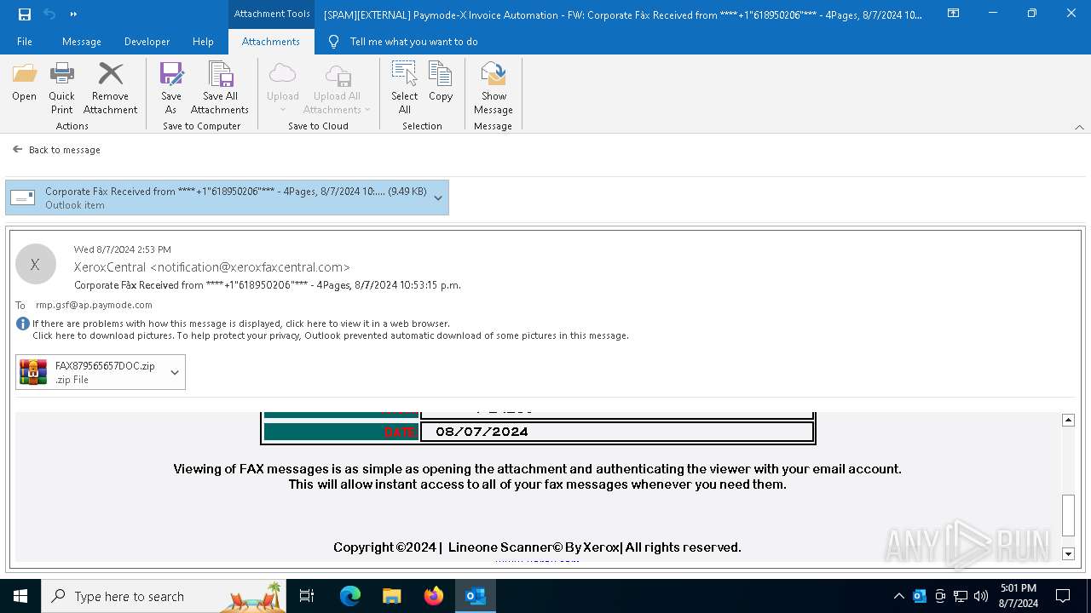Click the Type here to search box
1091x613 pixels.
164,596
